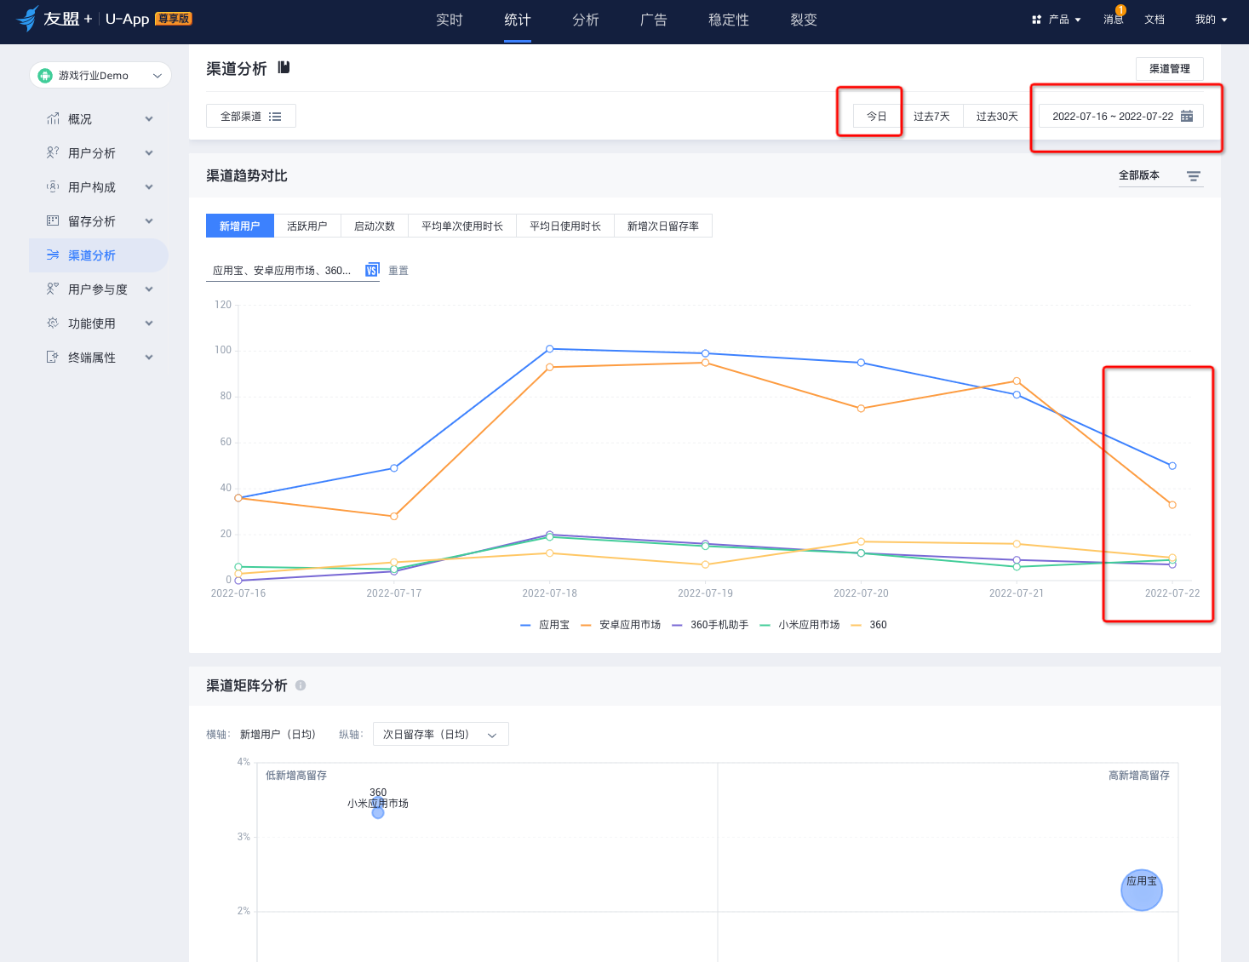Screen dimensions: 1249x962
Task: Click the 用户参与度 sidebar icon
Action: [x=53, y=289]
